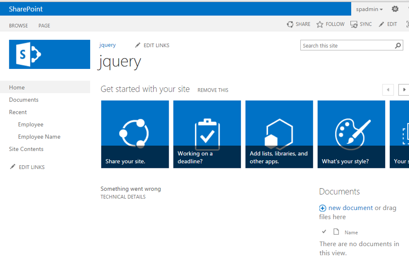The image size is (409, 265).
Task: Click the Search this site box
Action: 346,46
